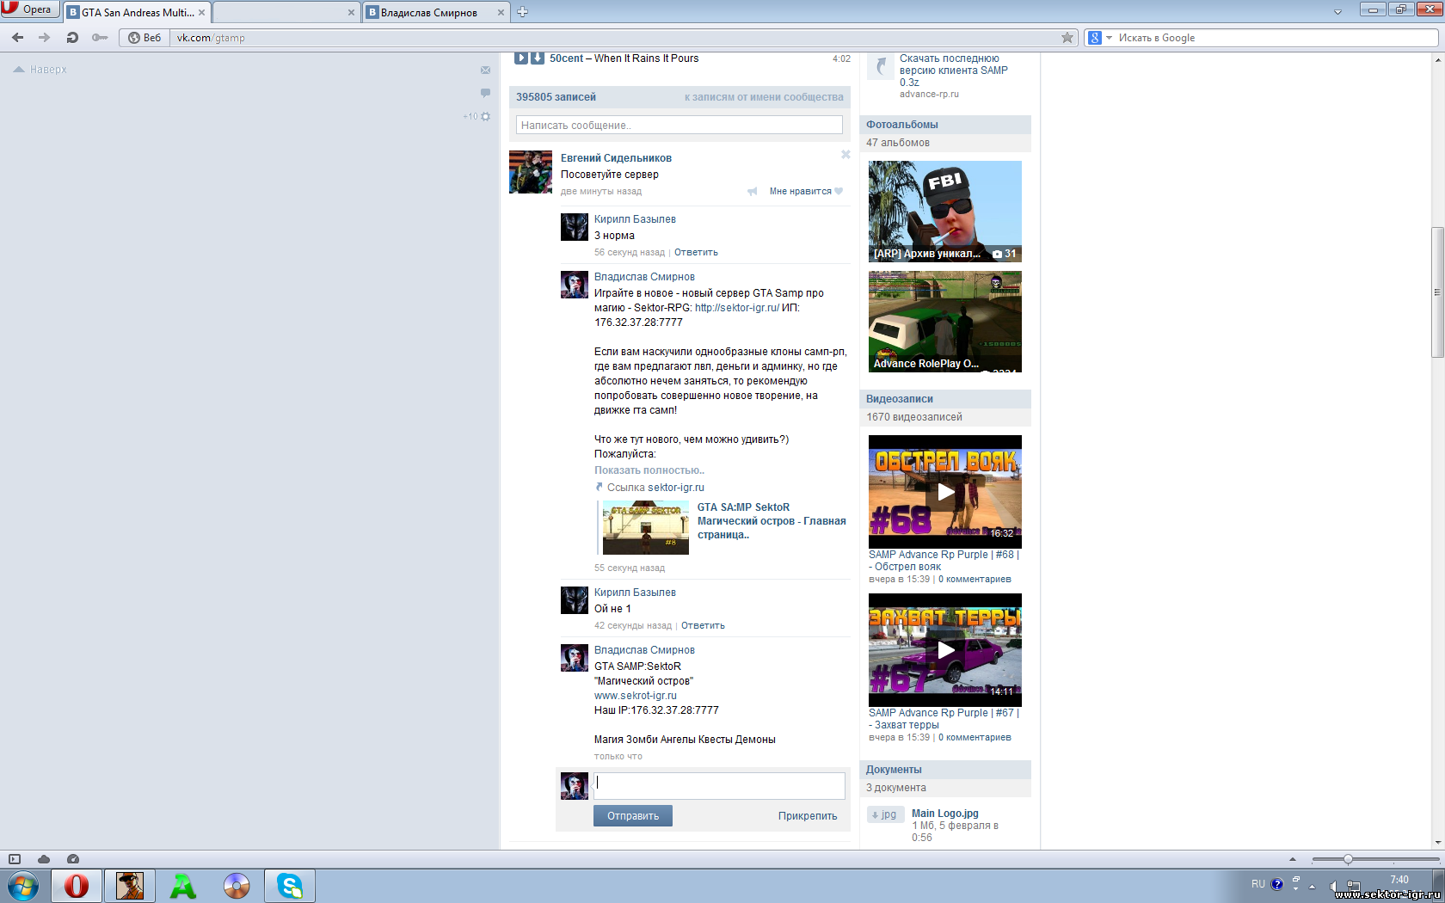Open the chat bubble icon
Screen dimensions: 1445x903
[x=485, y=93]
